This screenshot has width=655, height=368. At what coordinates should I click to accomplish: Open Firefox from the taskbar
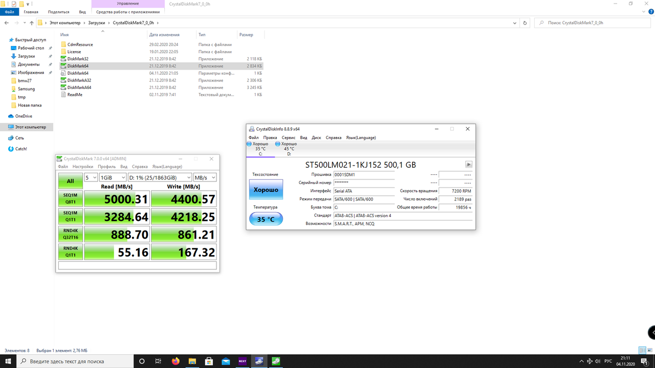pos(176,361)
